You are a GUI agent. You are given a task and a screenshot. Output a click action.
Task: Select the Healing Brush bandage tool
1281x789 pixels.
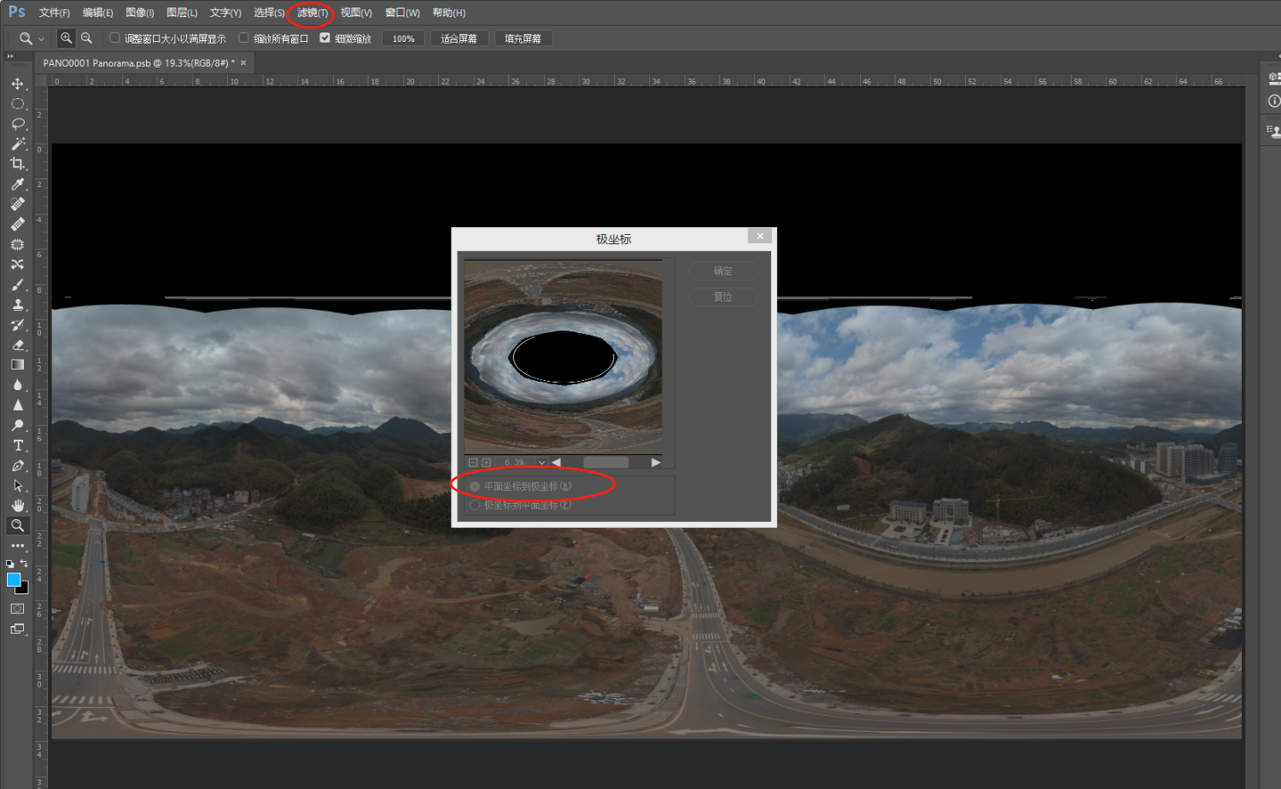click(17, 225)
